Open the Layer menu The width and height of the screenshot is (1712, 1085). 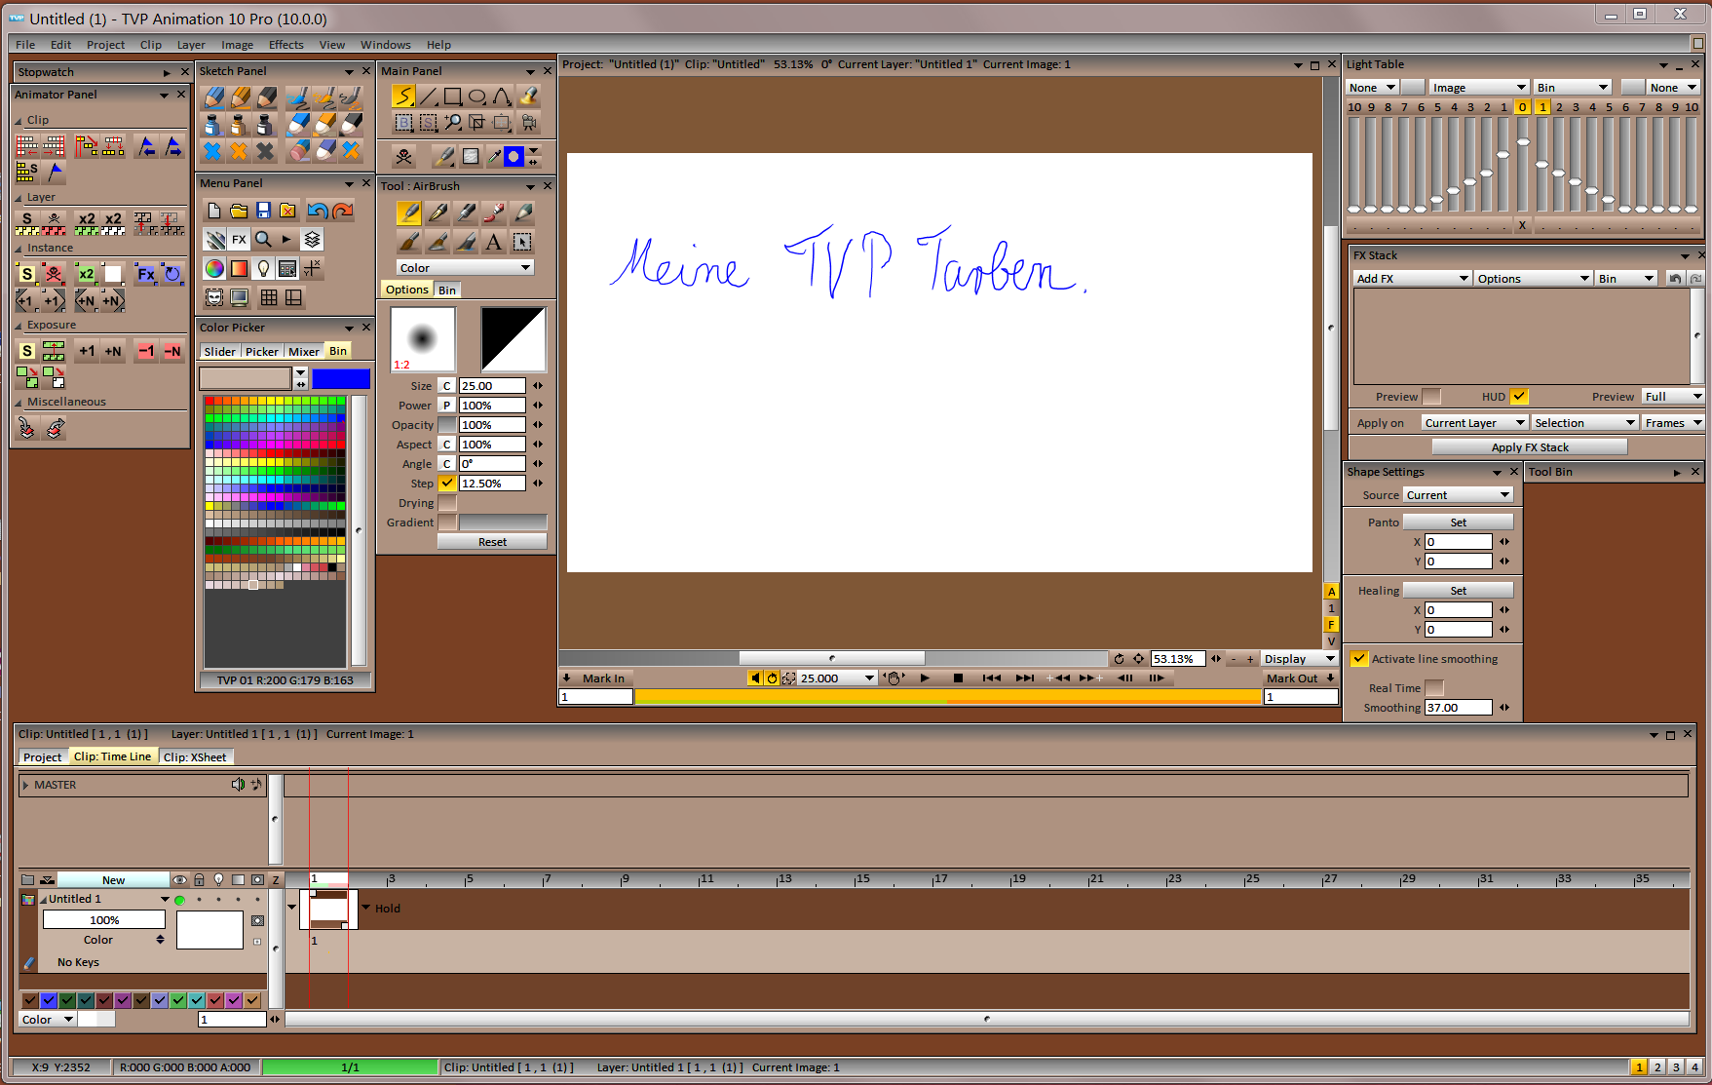coord(191,44)
